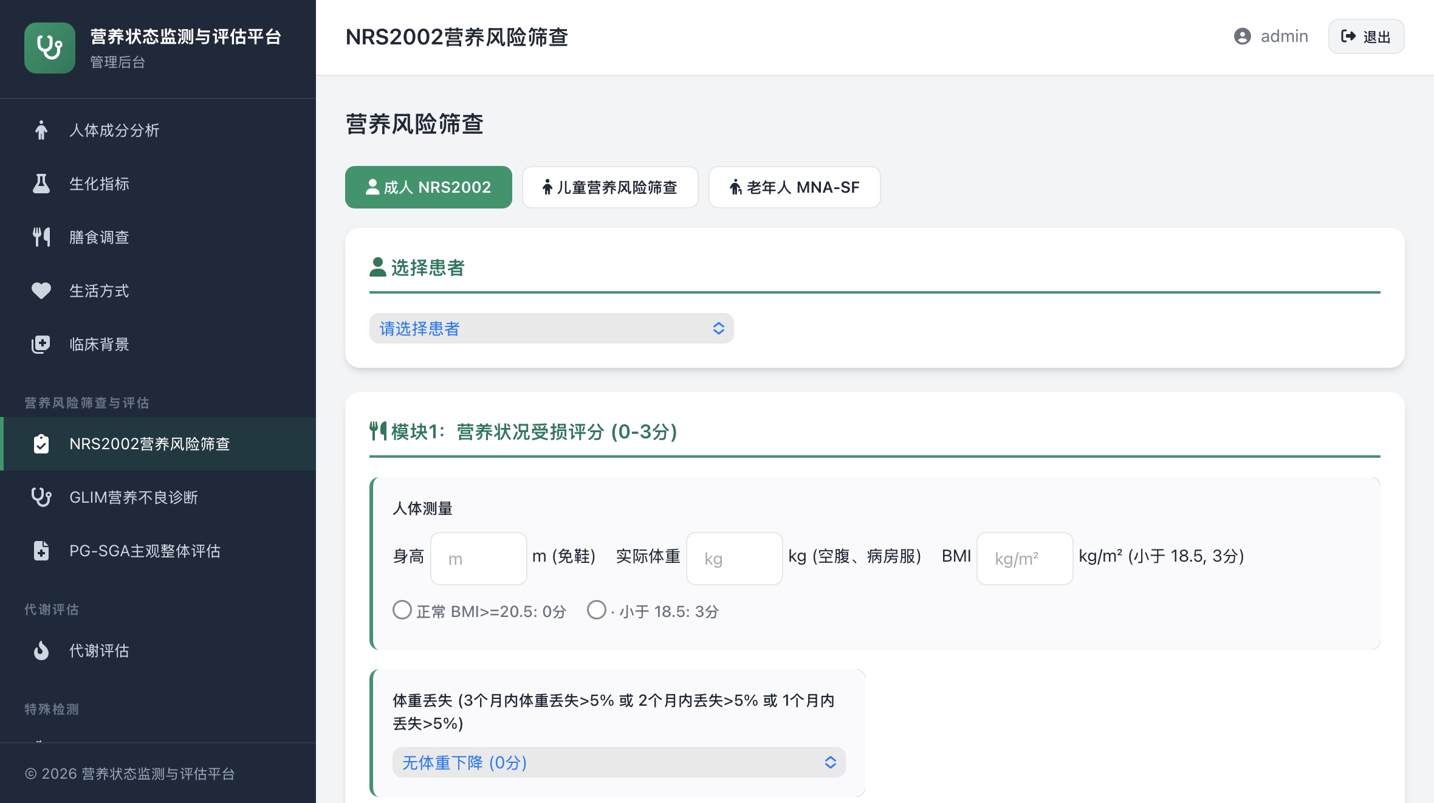Click the heart icon beside 生活方式
The height and width of the screenshot is (803, 1434).
pyautogui.click(x=41, y=291)
